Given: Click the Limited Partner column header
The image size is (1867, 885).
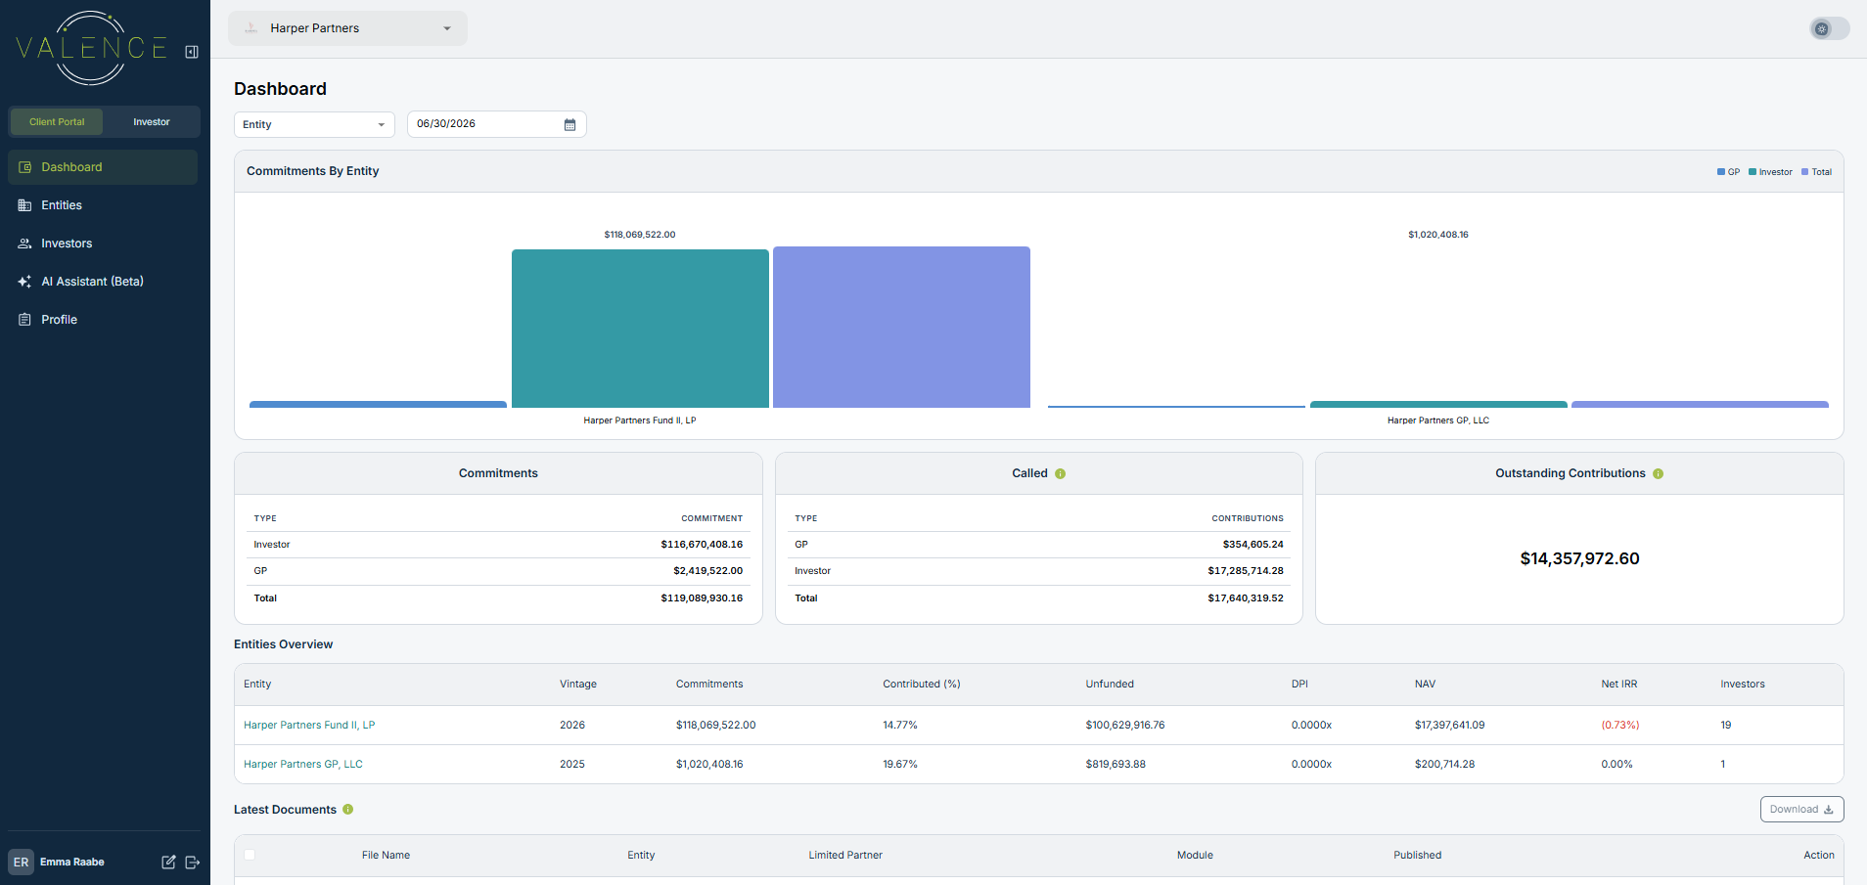Looking at the screenshot, I should 845,856.
